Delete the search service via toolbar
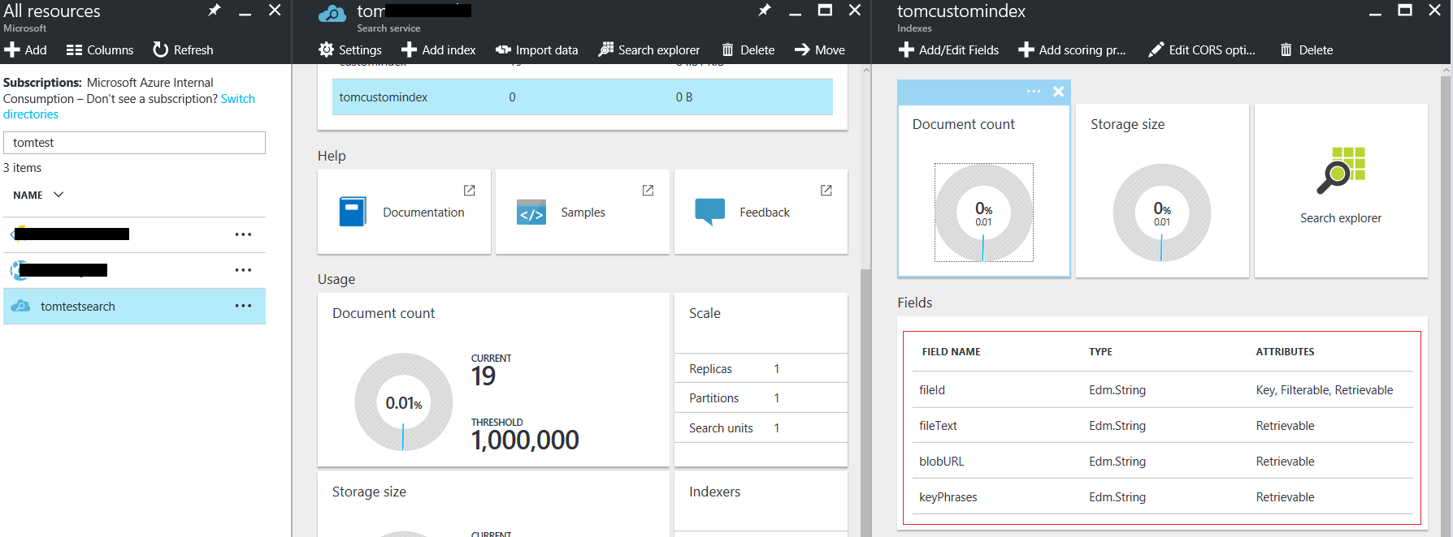The width and height of the screenshot is (1453, 537). (748, 49)
